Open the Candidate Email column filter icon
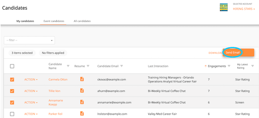259x118 pixels. tap(122, 66)
